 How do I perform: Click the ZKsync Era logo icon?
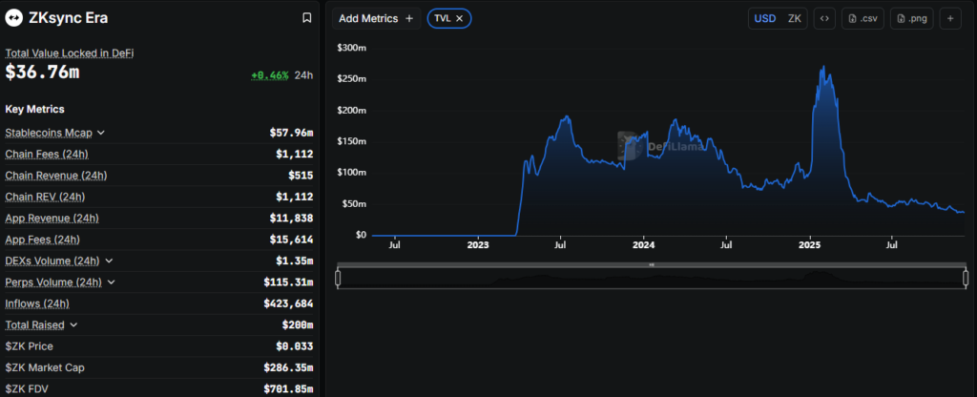coord(14,17)
